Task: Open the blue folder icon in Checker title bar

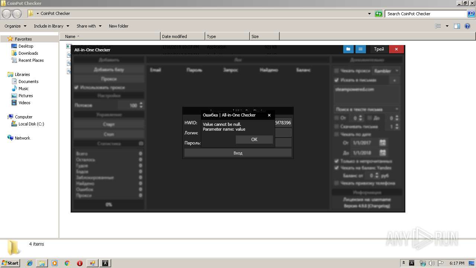Action: (x=348, y=49)
